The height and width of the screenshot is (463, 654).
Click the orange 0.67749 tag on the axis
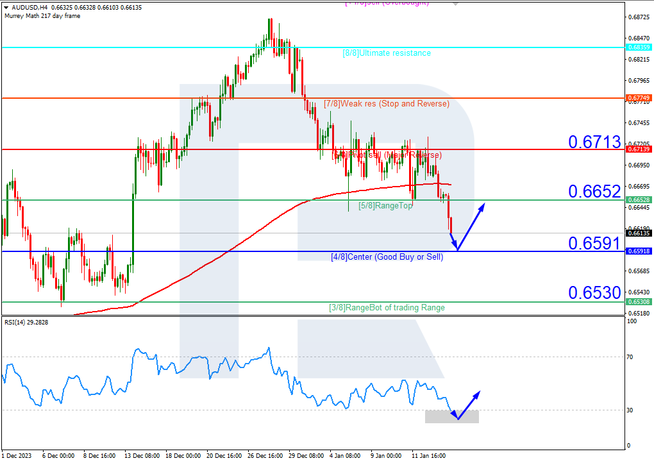point(639,98)
